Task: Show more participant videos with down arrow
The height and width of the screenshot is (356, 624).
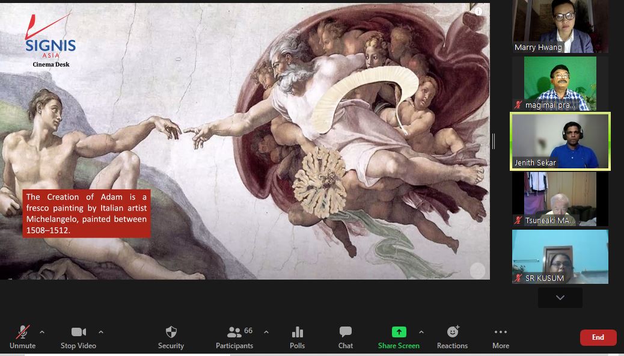Action: [x=560, y=298]
